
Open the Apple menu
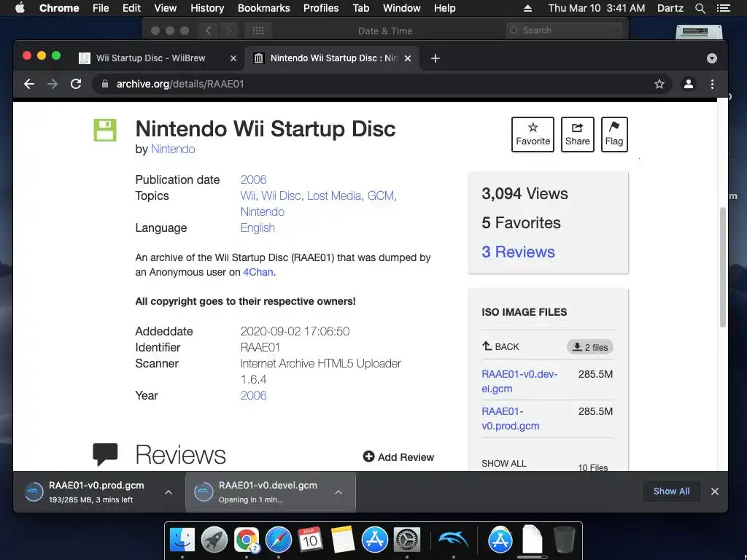tap(20, 7)
